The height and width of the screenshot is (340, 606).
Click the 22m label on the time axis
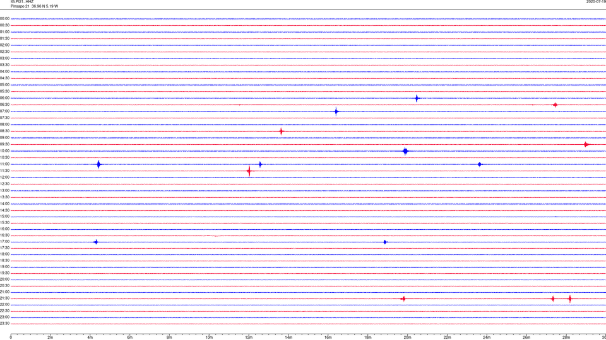coord(447,337)
